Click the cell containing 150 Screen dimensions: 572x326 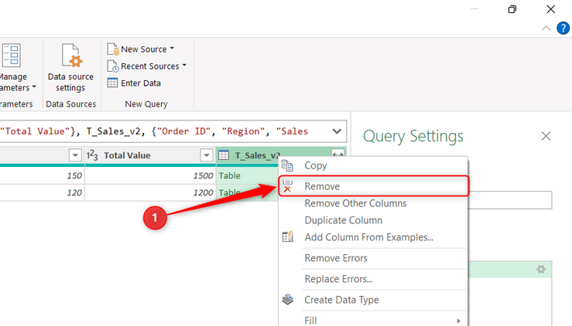[42, 175]
